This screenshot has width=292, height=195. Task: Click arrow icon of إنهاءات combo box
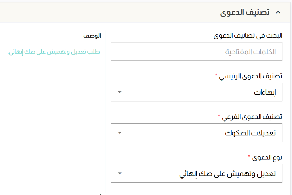119,92
